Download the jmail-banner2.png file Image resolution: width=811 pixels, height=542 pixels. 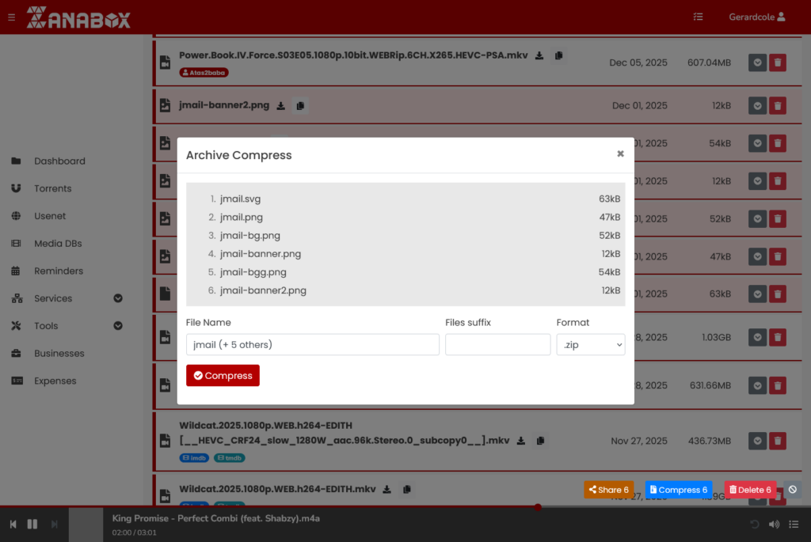click(x=280, y=104)
